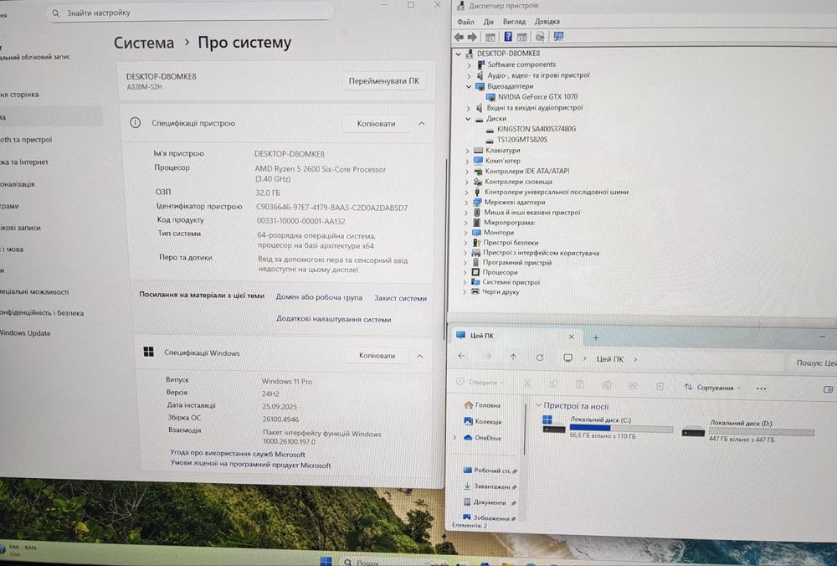837x566 pixels.
Task: Click the Explorer Up arrow
Action: coord(513,358)
